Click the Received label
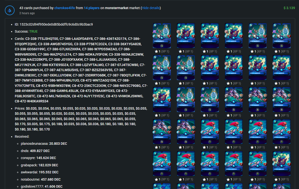 [x=22, y=136]
